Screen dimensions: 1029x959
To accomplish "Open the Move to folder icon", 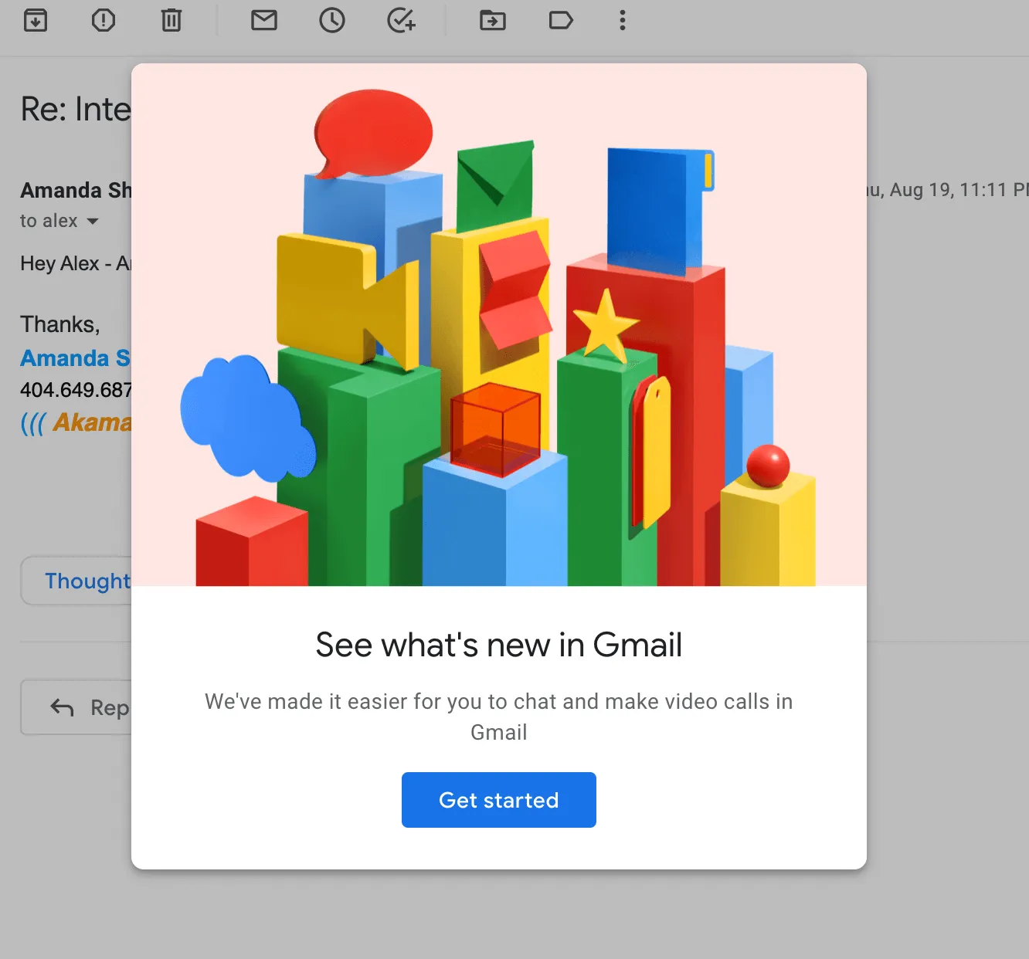I will (x=493, y=20).
